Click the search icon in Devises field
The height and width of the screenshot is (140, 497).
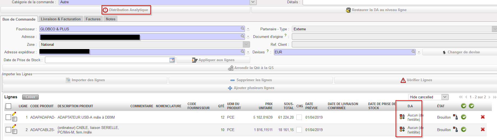click(413, 52)
